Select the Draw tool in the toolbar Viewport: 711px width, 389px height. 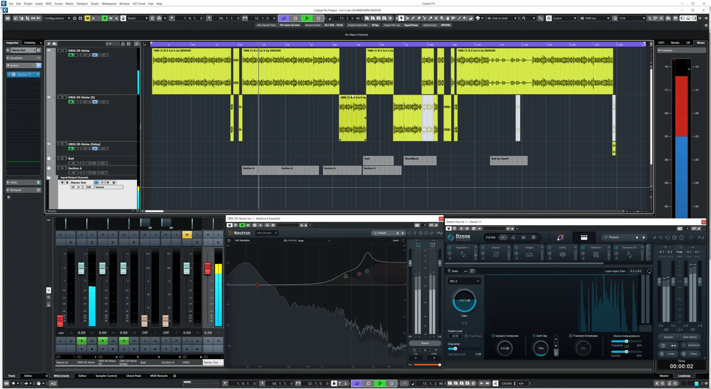pyautogui.click(x=413, y=18)
